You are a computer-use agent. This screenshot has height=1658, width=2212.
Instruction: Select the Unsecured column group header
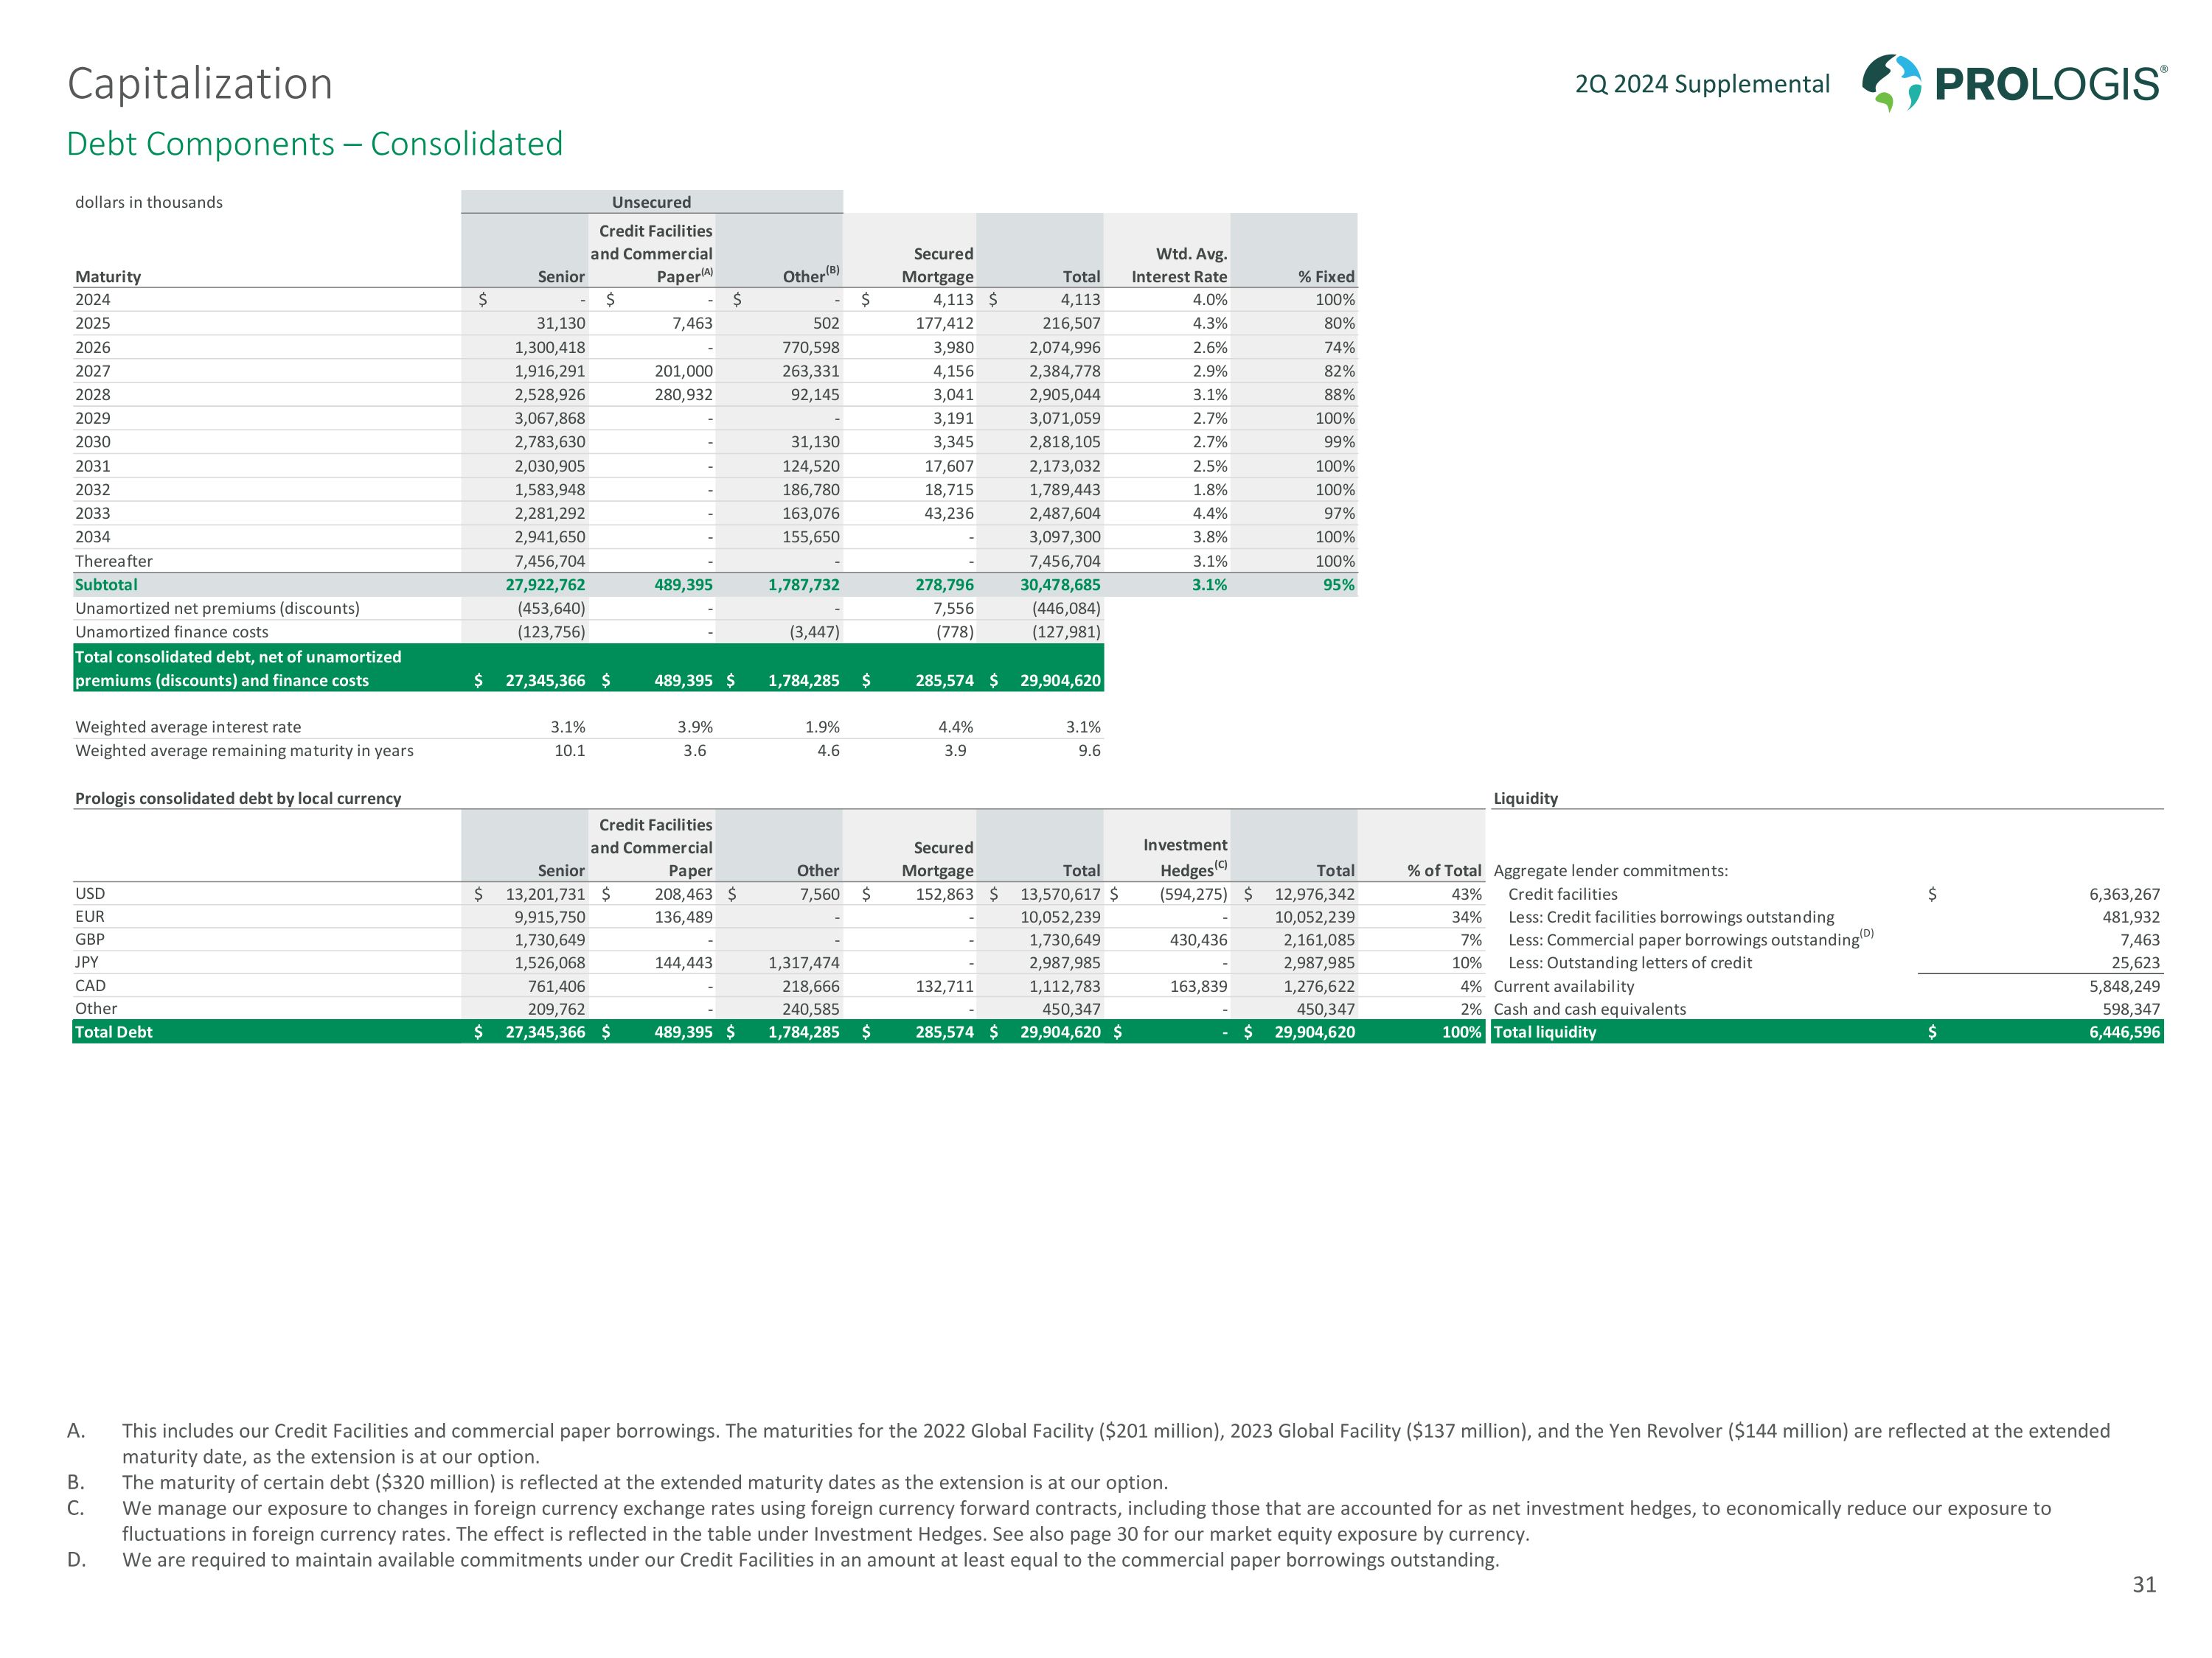(x=651, y=202)
